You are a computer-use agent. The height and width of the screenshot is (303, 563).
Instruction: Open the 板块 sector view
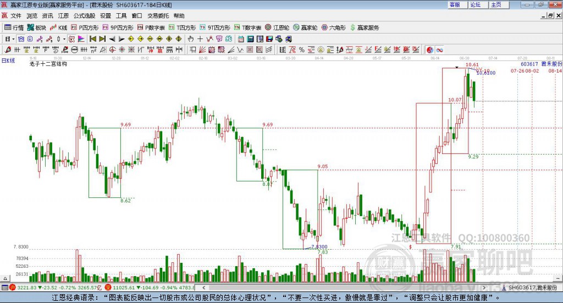[37, 27]
